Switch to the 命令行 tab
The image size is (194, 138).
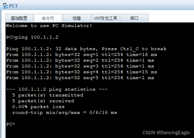[x=48, y=18]
